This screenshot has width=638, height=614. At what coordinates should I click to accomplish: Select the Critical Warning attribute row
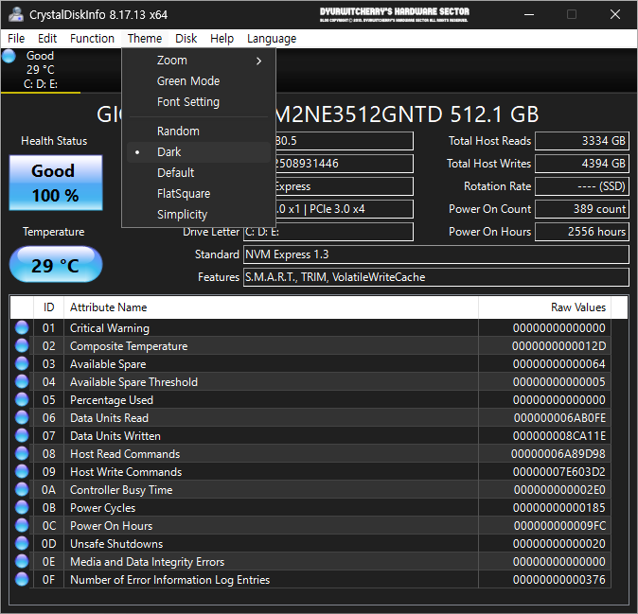(x=310, y=327)
